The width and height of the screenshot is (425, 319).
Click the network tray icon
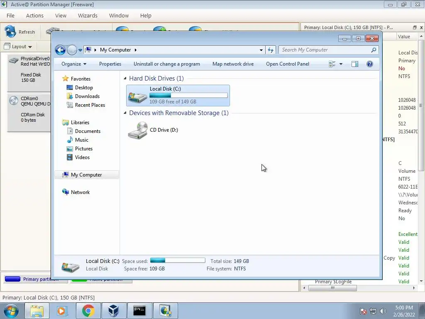(373, 311)
